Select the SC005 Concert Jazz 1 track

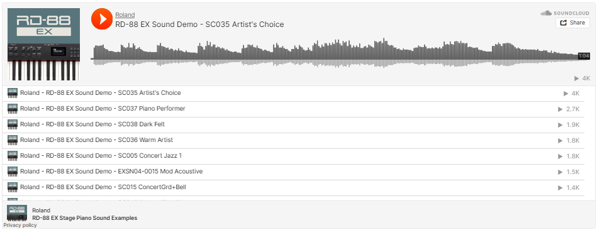click(x=293, y=156)
